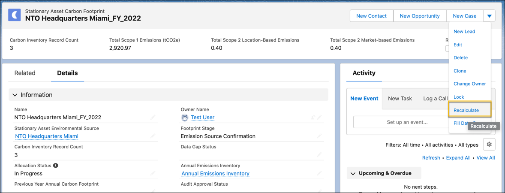Open the Test User owner link

[x=203, y=118]
